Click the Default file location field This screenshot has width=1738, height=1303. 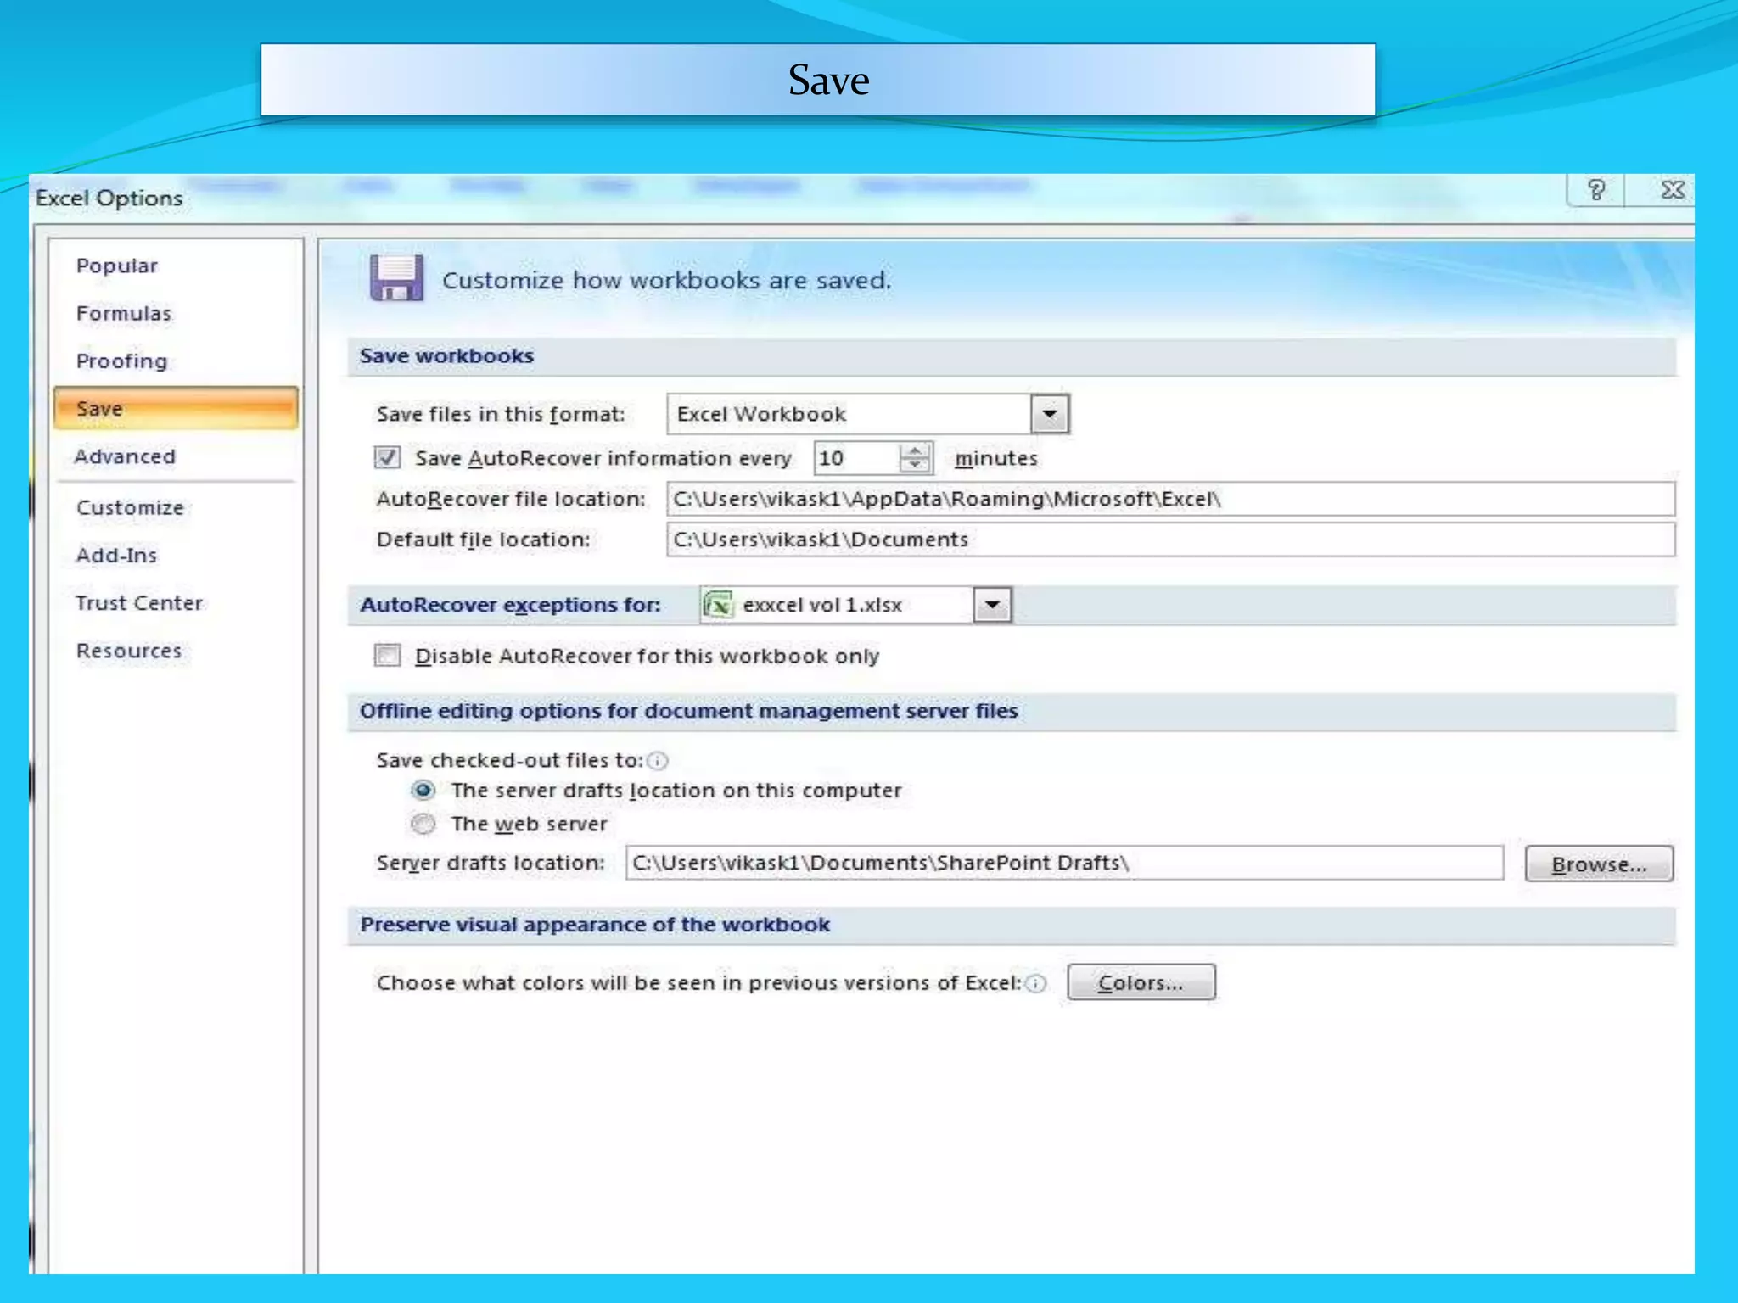tap(1169, 540)
